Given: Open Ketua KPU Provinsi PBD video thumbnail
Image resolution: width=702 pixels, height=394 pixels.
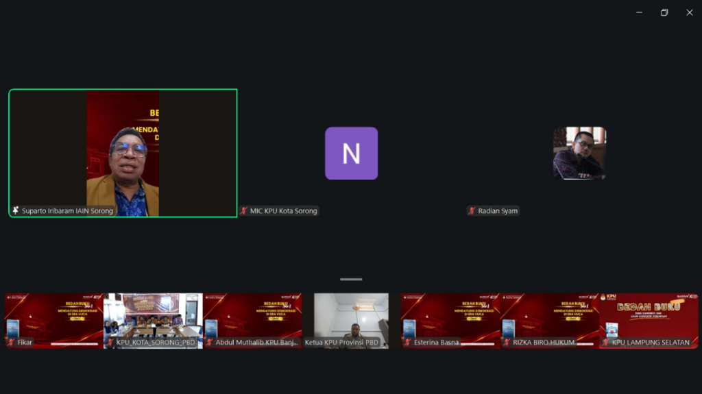Looking at the screenshot, I should pos(352,321).
